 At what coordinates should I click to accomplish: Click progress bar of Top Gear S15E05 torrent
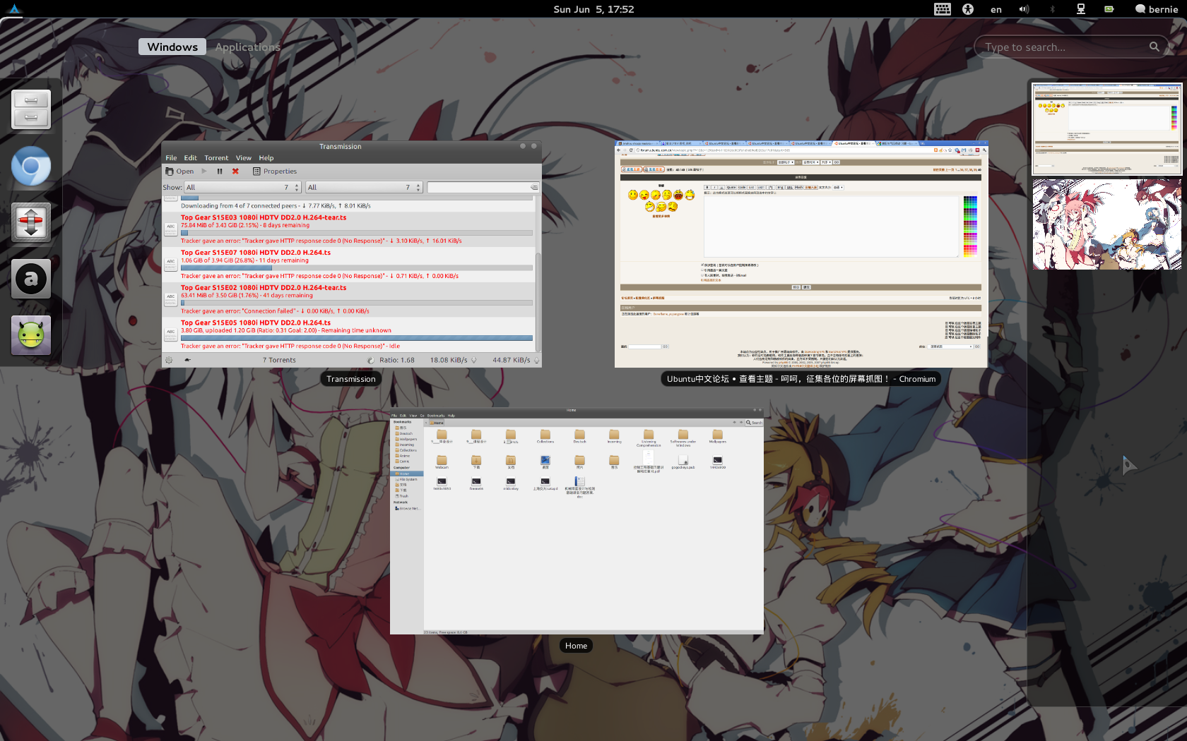point(357,338)
